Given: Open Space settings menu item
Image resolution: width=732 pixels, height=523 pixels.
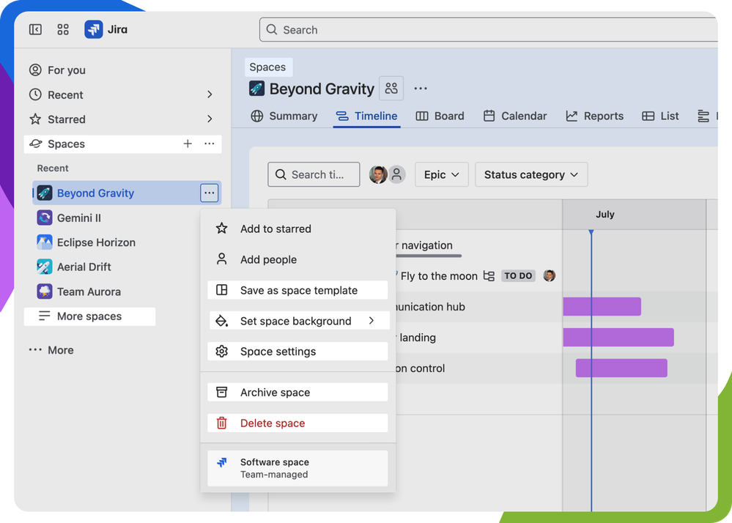Looking at the screenshot, I should pos(297,352).
